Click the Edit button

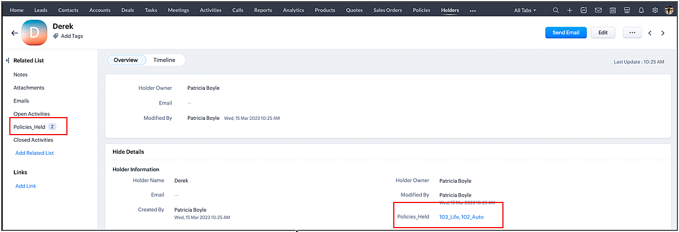click(x=603, y=33)
